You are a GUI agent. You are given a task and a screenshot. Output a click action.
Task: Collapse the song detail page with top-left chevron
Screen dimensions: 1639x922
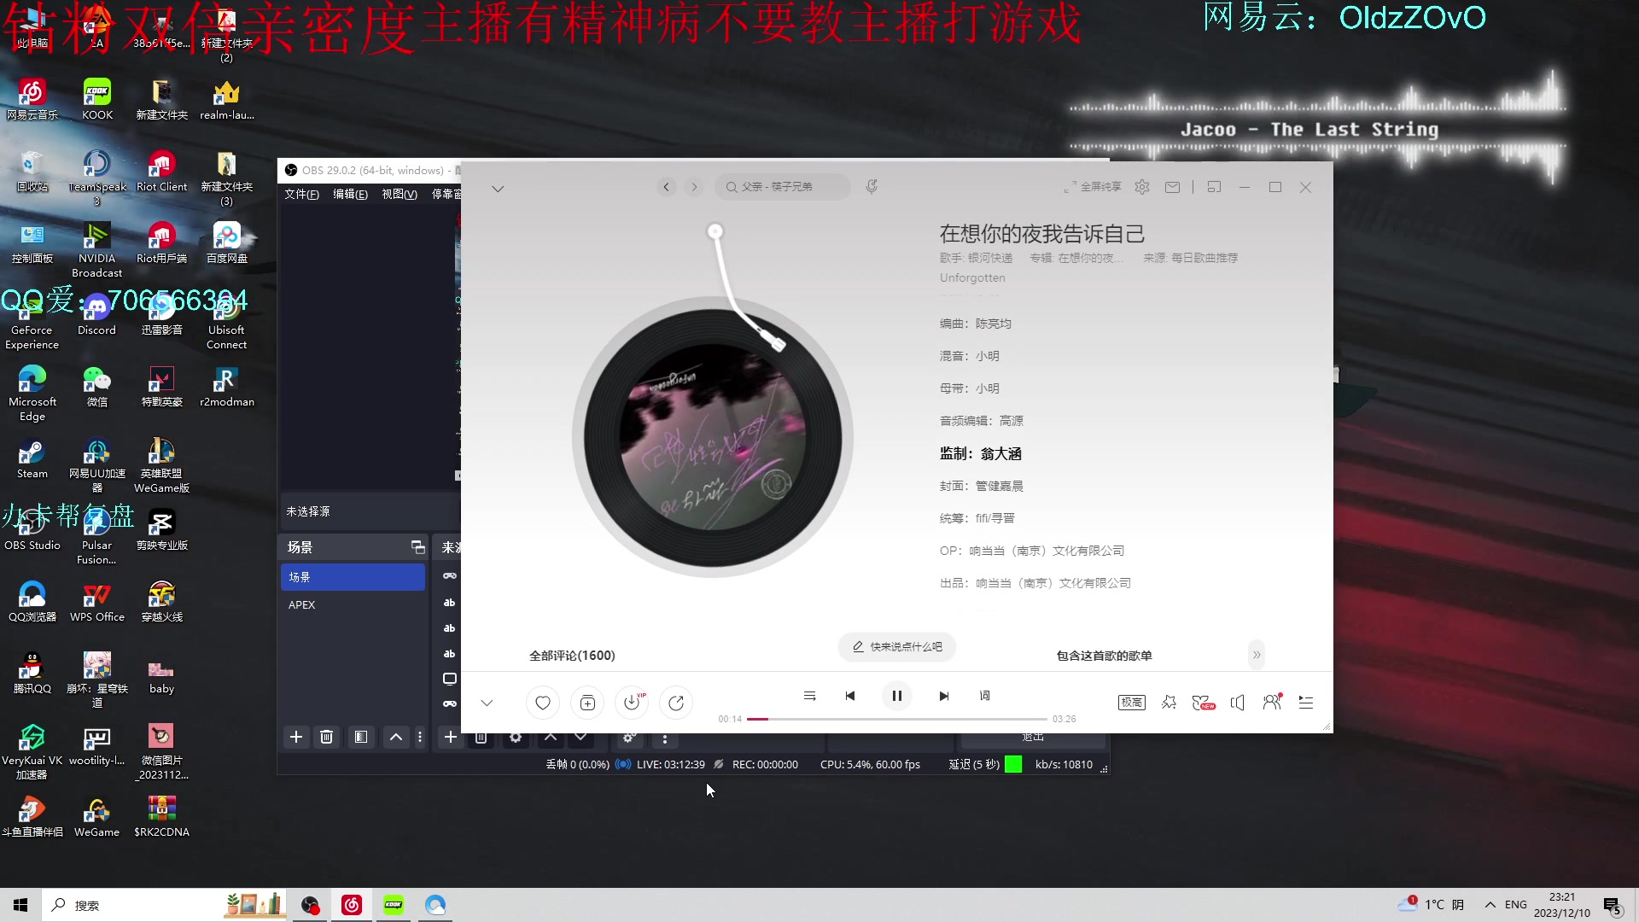[x=498, y=188]
